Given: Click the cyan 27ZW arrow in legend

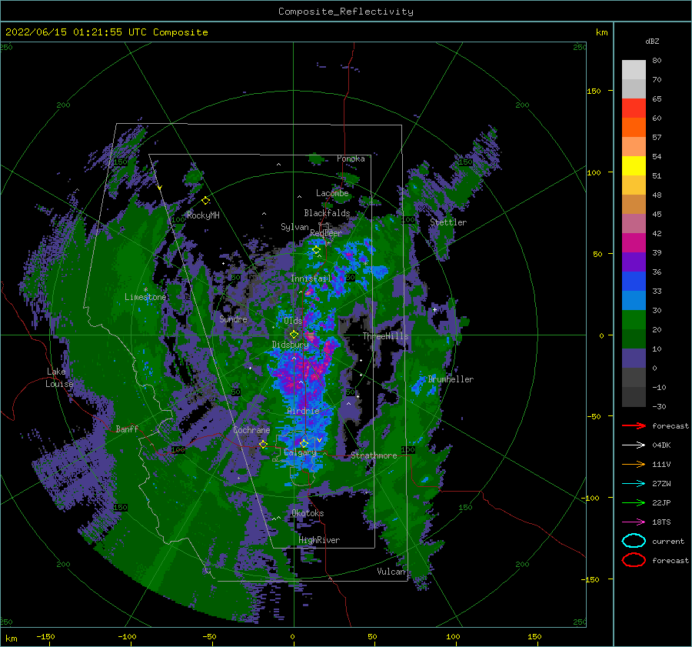Looking at the screenshot, I should pyautogui.click(x=634, y=483).
